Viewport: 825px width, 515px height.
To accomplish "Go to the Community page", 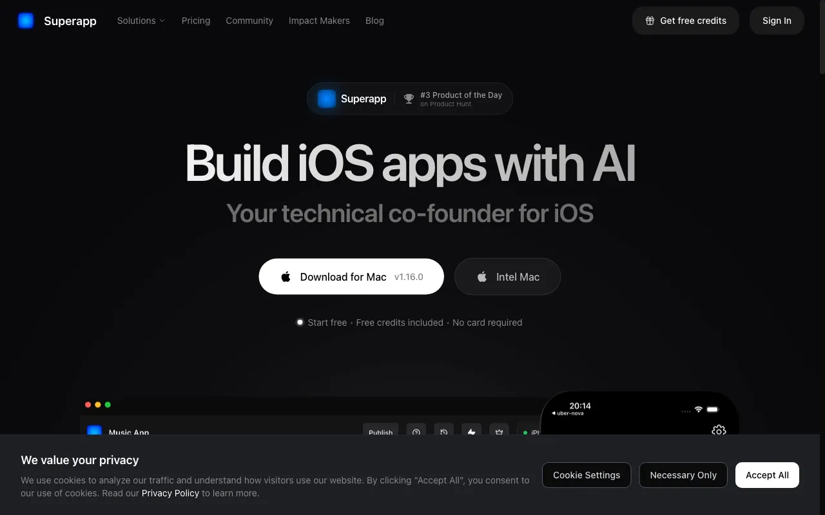I will [x=249, y=21].
